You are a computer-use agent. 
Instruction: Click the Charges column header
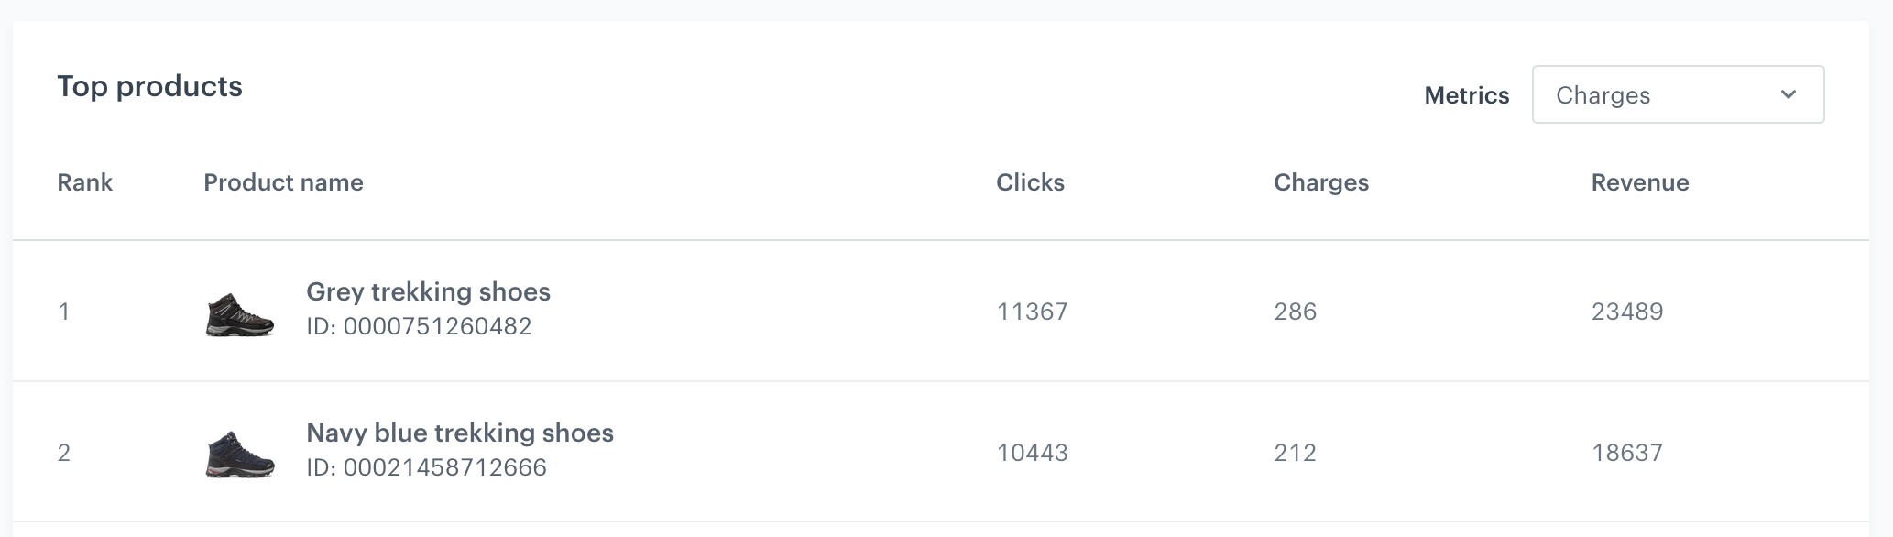[x=1320, y=182]
